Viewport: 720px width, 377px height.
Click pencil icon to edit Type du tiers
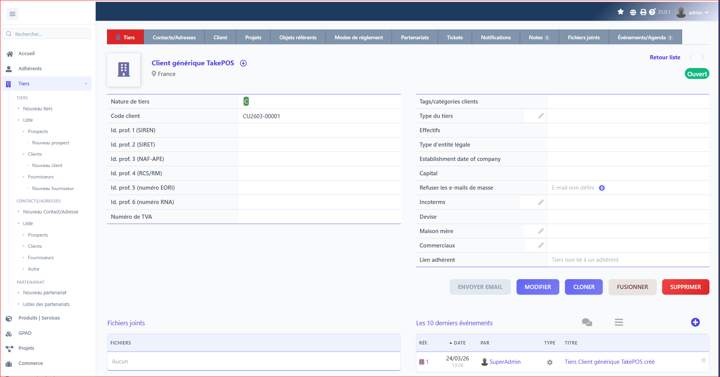[x=541, y=116]
